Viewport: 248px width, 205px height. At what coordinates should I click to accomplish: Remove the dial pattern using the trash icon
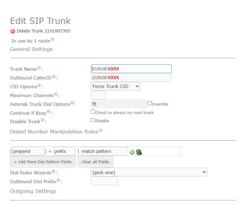coord(139,152)
